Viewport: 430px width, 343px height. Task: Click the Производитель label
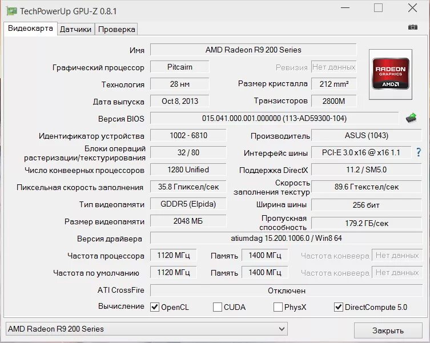280,136
